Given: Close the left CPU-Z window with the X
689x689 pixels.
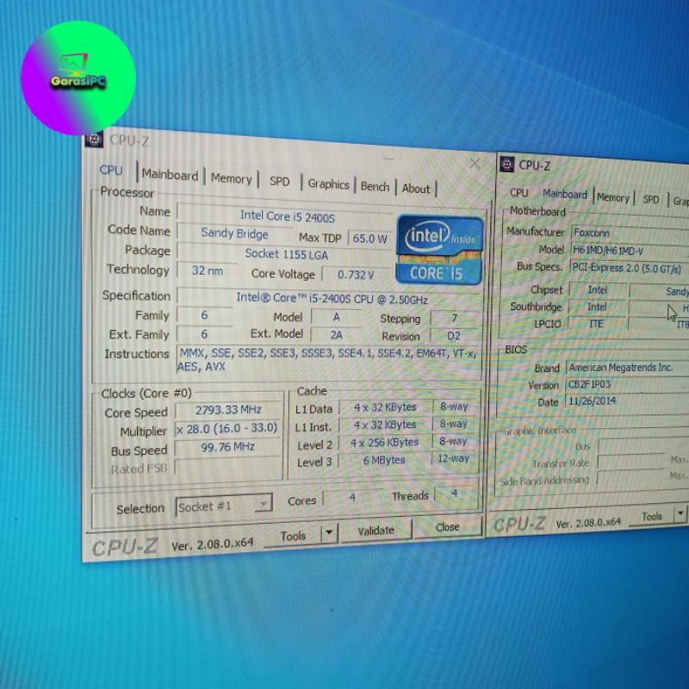Looking at the screenshot, I should pyautogui.click(x=475, y=163).
